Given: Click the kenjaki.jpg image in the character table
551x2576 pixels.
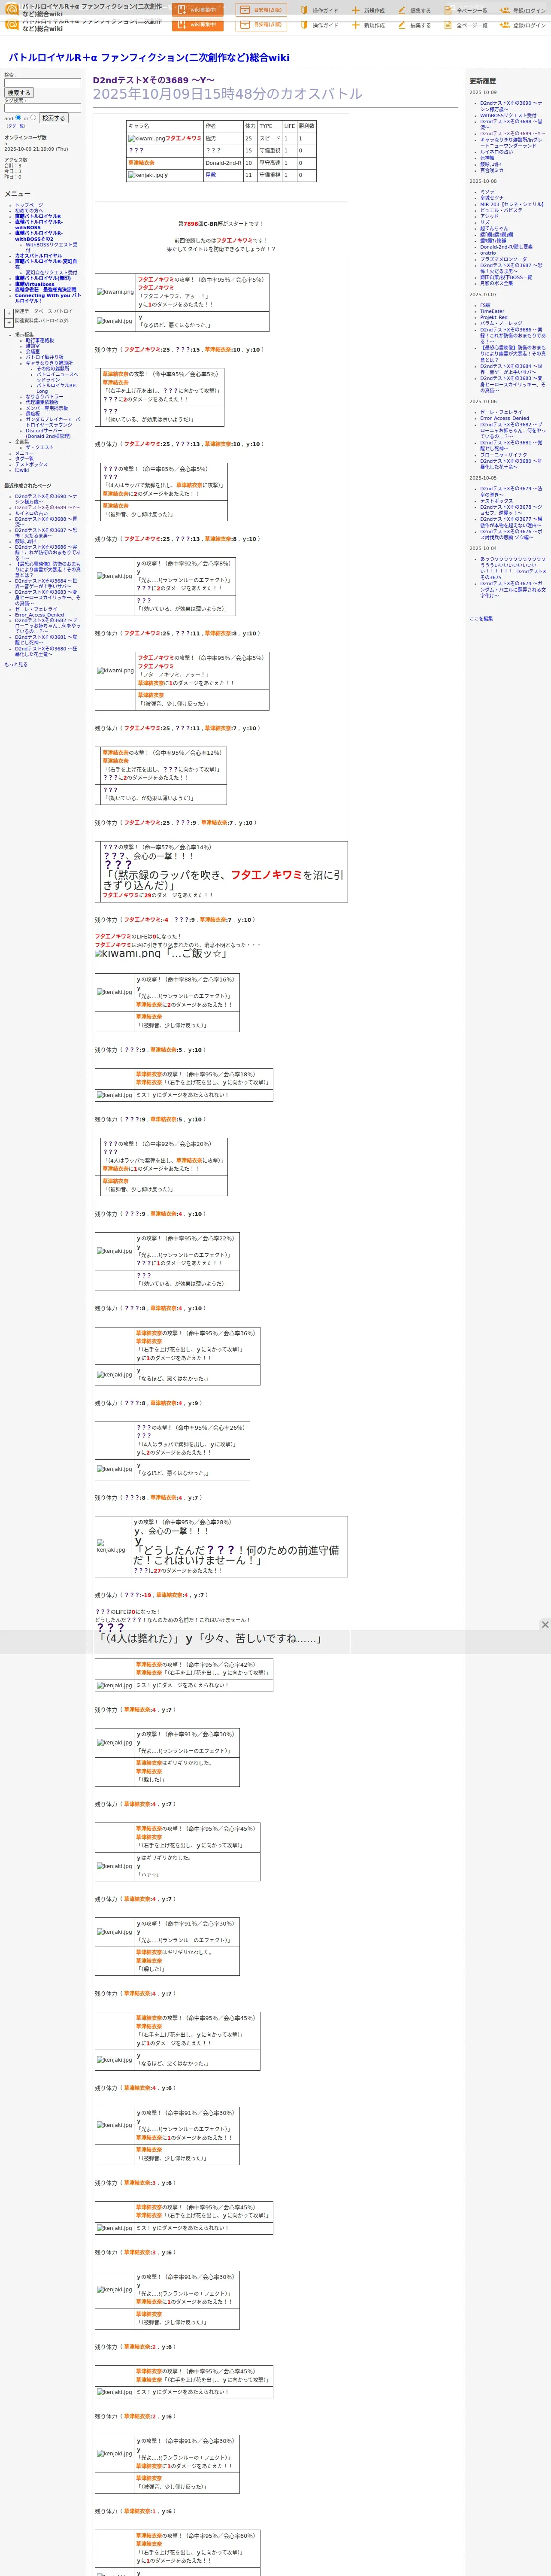Looking at the screenshot, I should point(146,175).
